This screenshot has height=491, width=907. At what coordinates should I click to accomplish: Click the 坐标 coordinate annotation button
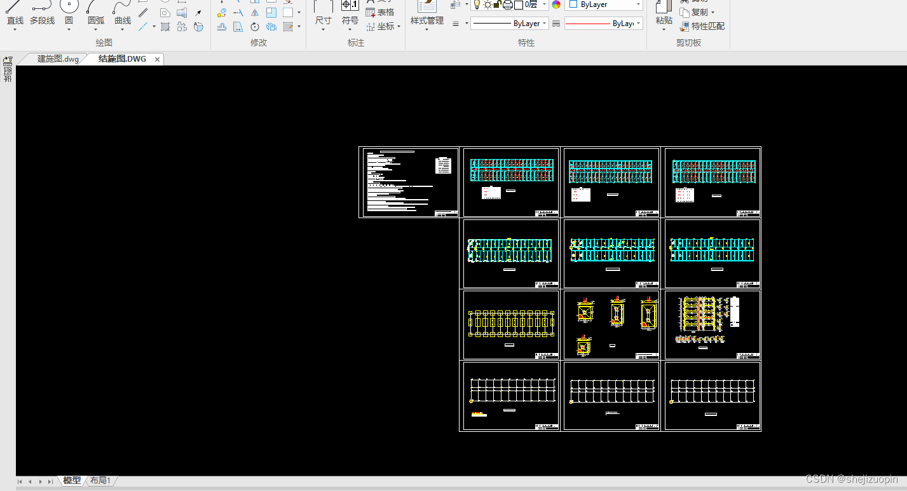pyautogui.click(x=380, y=26)
